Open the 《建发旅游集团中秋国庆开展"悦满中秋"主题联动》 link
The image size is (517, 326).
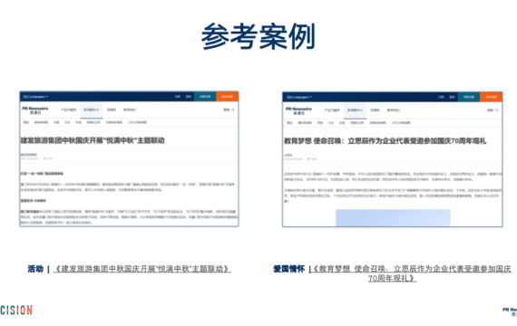coord(141,269)
